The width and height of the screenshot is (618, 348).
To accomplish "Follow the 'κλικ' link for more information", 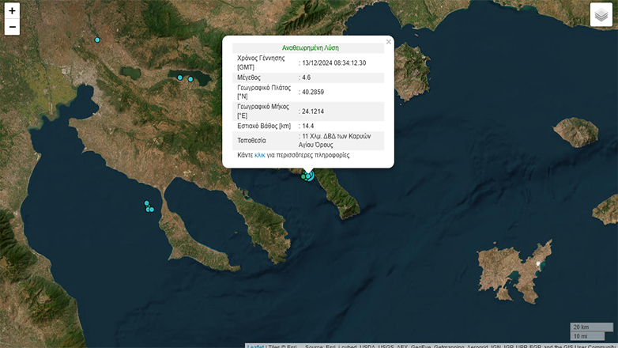I will pyautogui.click(x=259, y=155).
